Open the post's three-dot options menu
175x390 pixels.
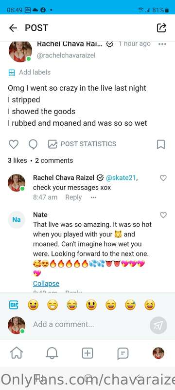[162, 44]
